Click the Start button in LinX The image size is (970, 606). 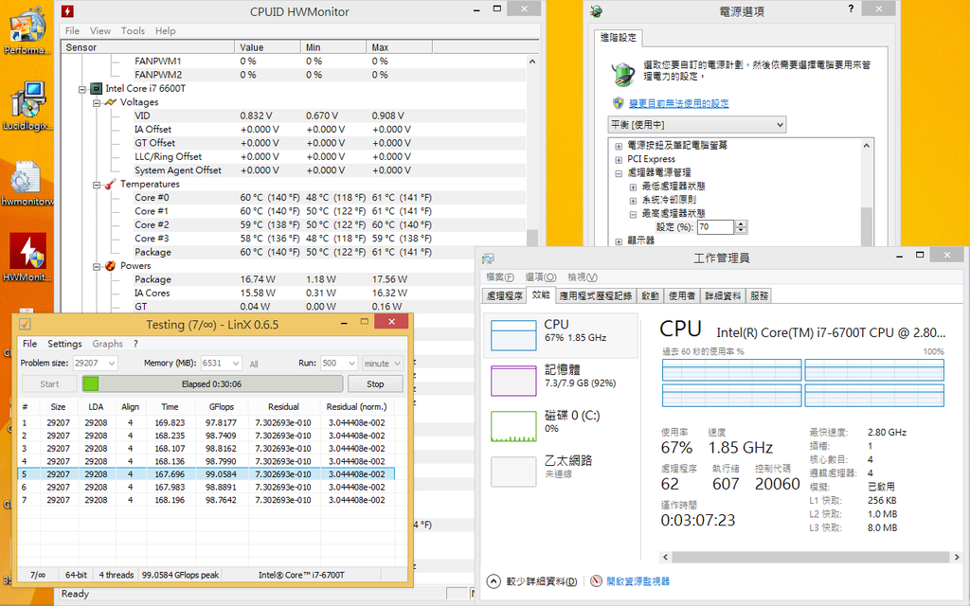point(49,384)
